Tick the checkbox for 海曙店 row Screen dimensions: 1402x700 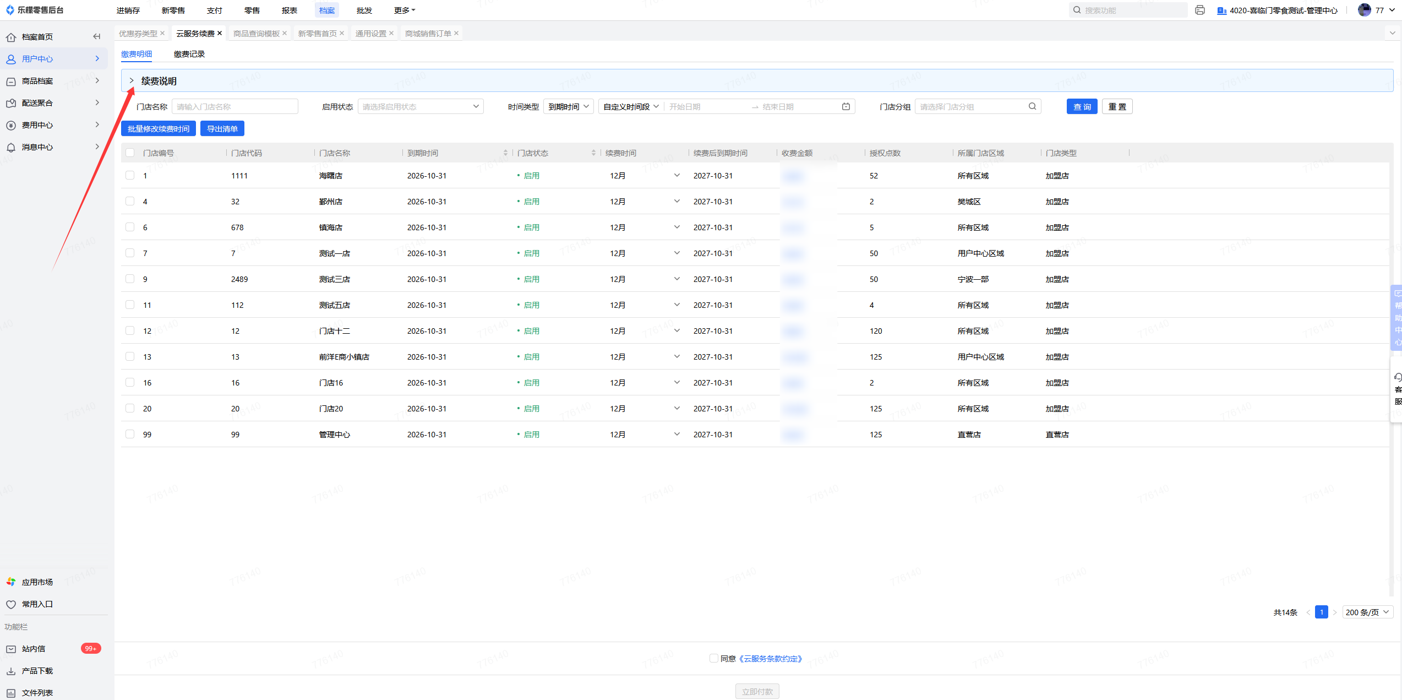point(130,175)
